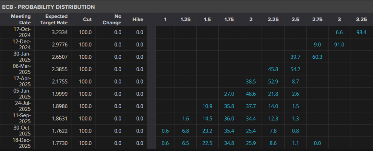Image resolution: width=373 pixels, height=151 pixels.
Task: Click the 2.25 rate column header
Action: [273, 20]
